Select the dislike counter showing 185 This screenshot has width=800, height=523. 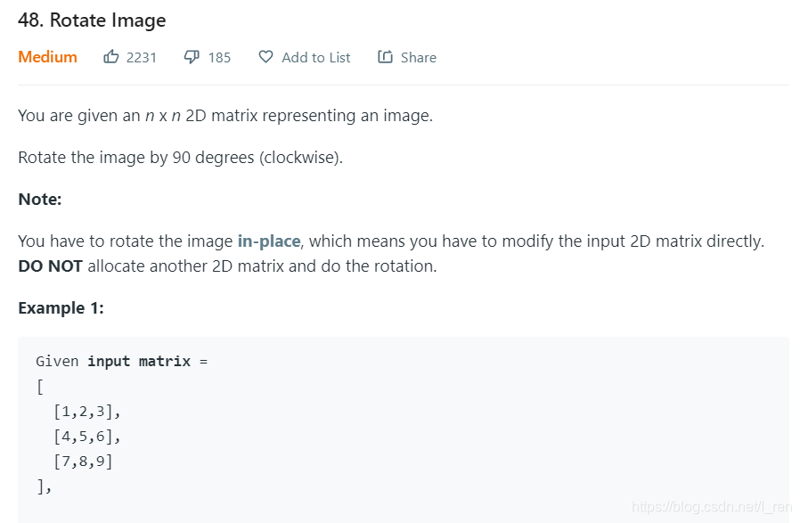(219, 57)
